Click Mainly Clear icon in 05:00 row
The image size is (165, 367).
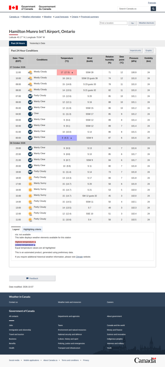pos(30,108)
